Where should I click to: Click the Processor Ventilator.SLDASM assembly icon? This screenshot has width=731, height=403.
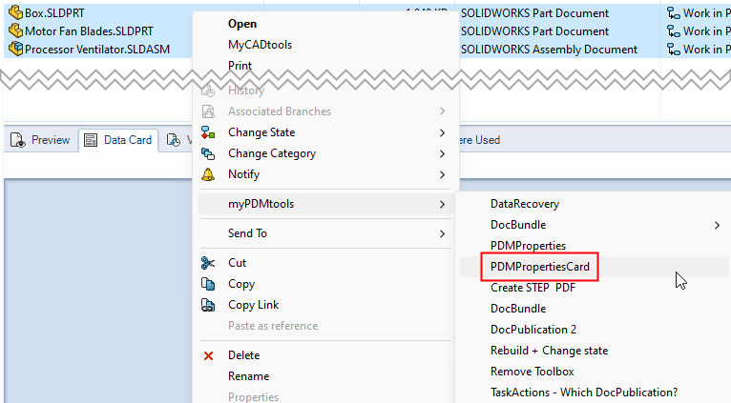[x=15, y=50]
